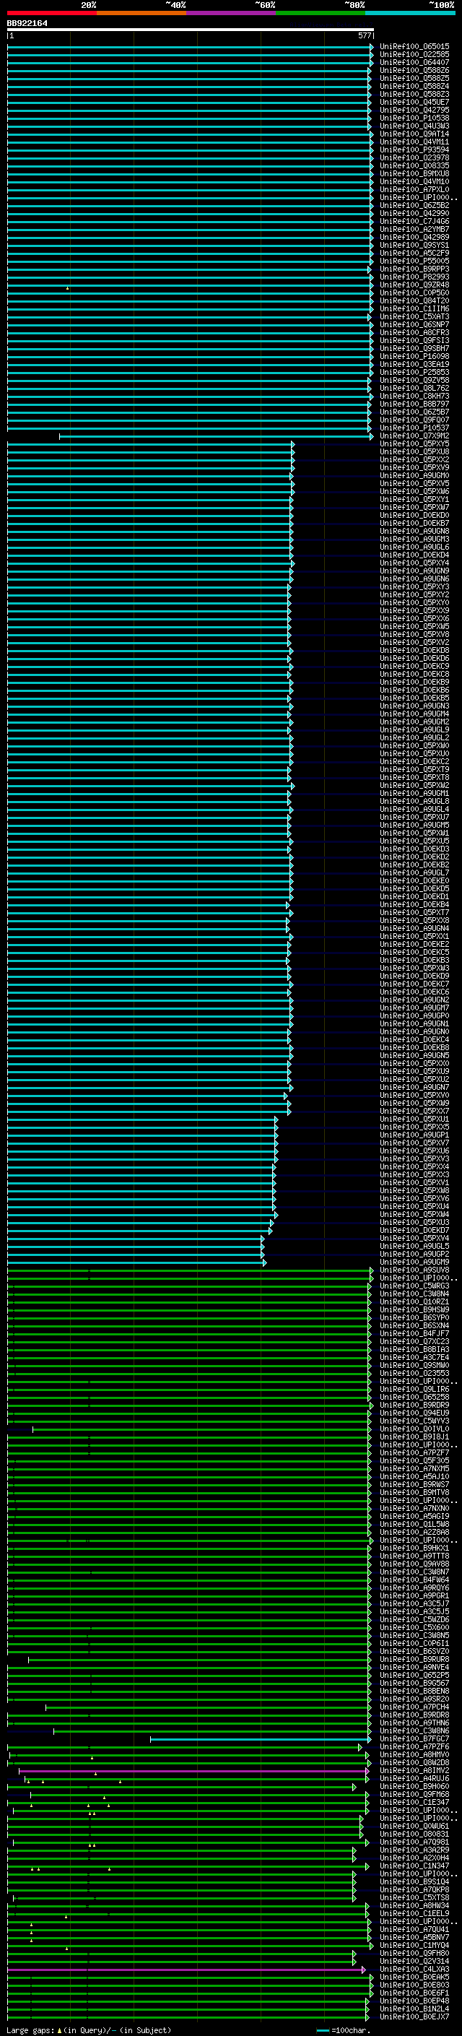Click the purple ~60% identity legend segment
Screen dimensions: 462x2036
point(230,13)
